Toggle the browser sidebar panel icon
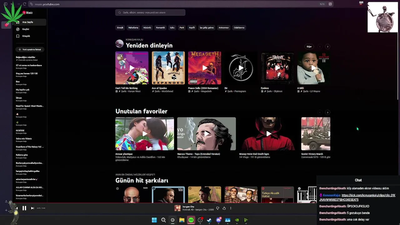The height and width of the screenshot is (225, 400). click(x=6, y=4)
